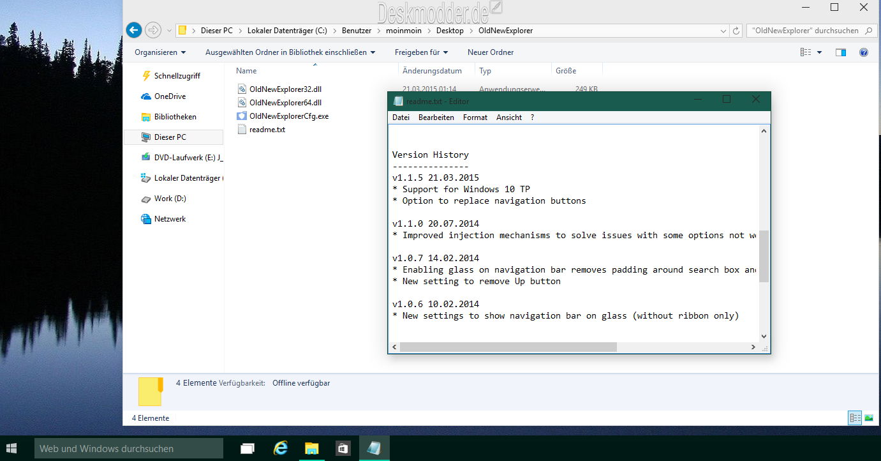Open Windows Start button
881x461 pixels.
tap(12, 449)
